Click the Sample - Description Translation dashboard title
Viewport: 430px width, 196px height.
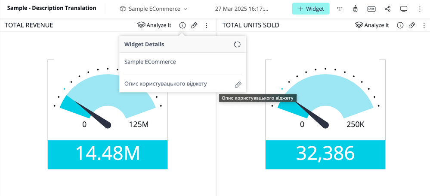click(x=52, y=8)
